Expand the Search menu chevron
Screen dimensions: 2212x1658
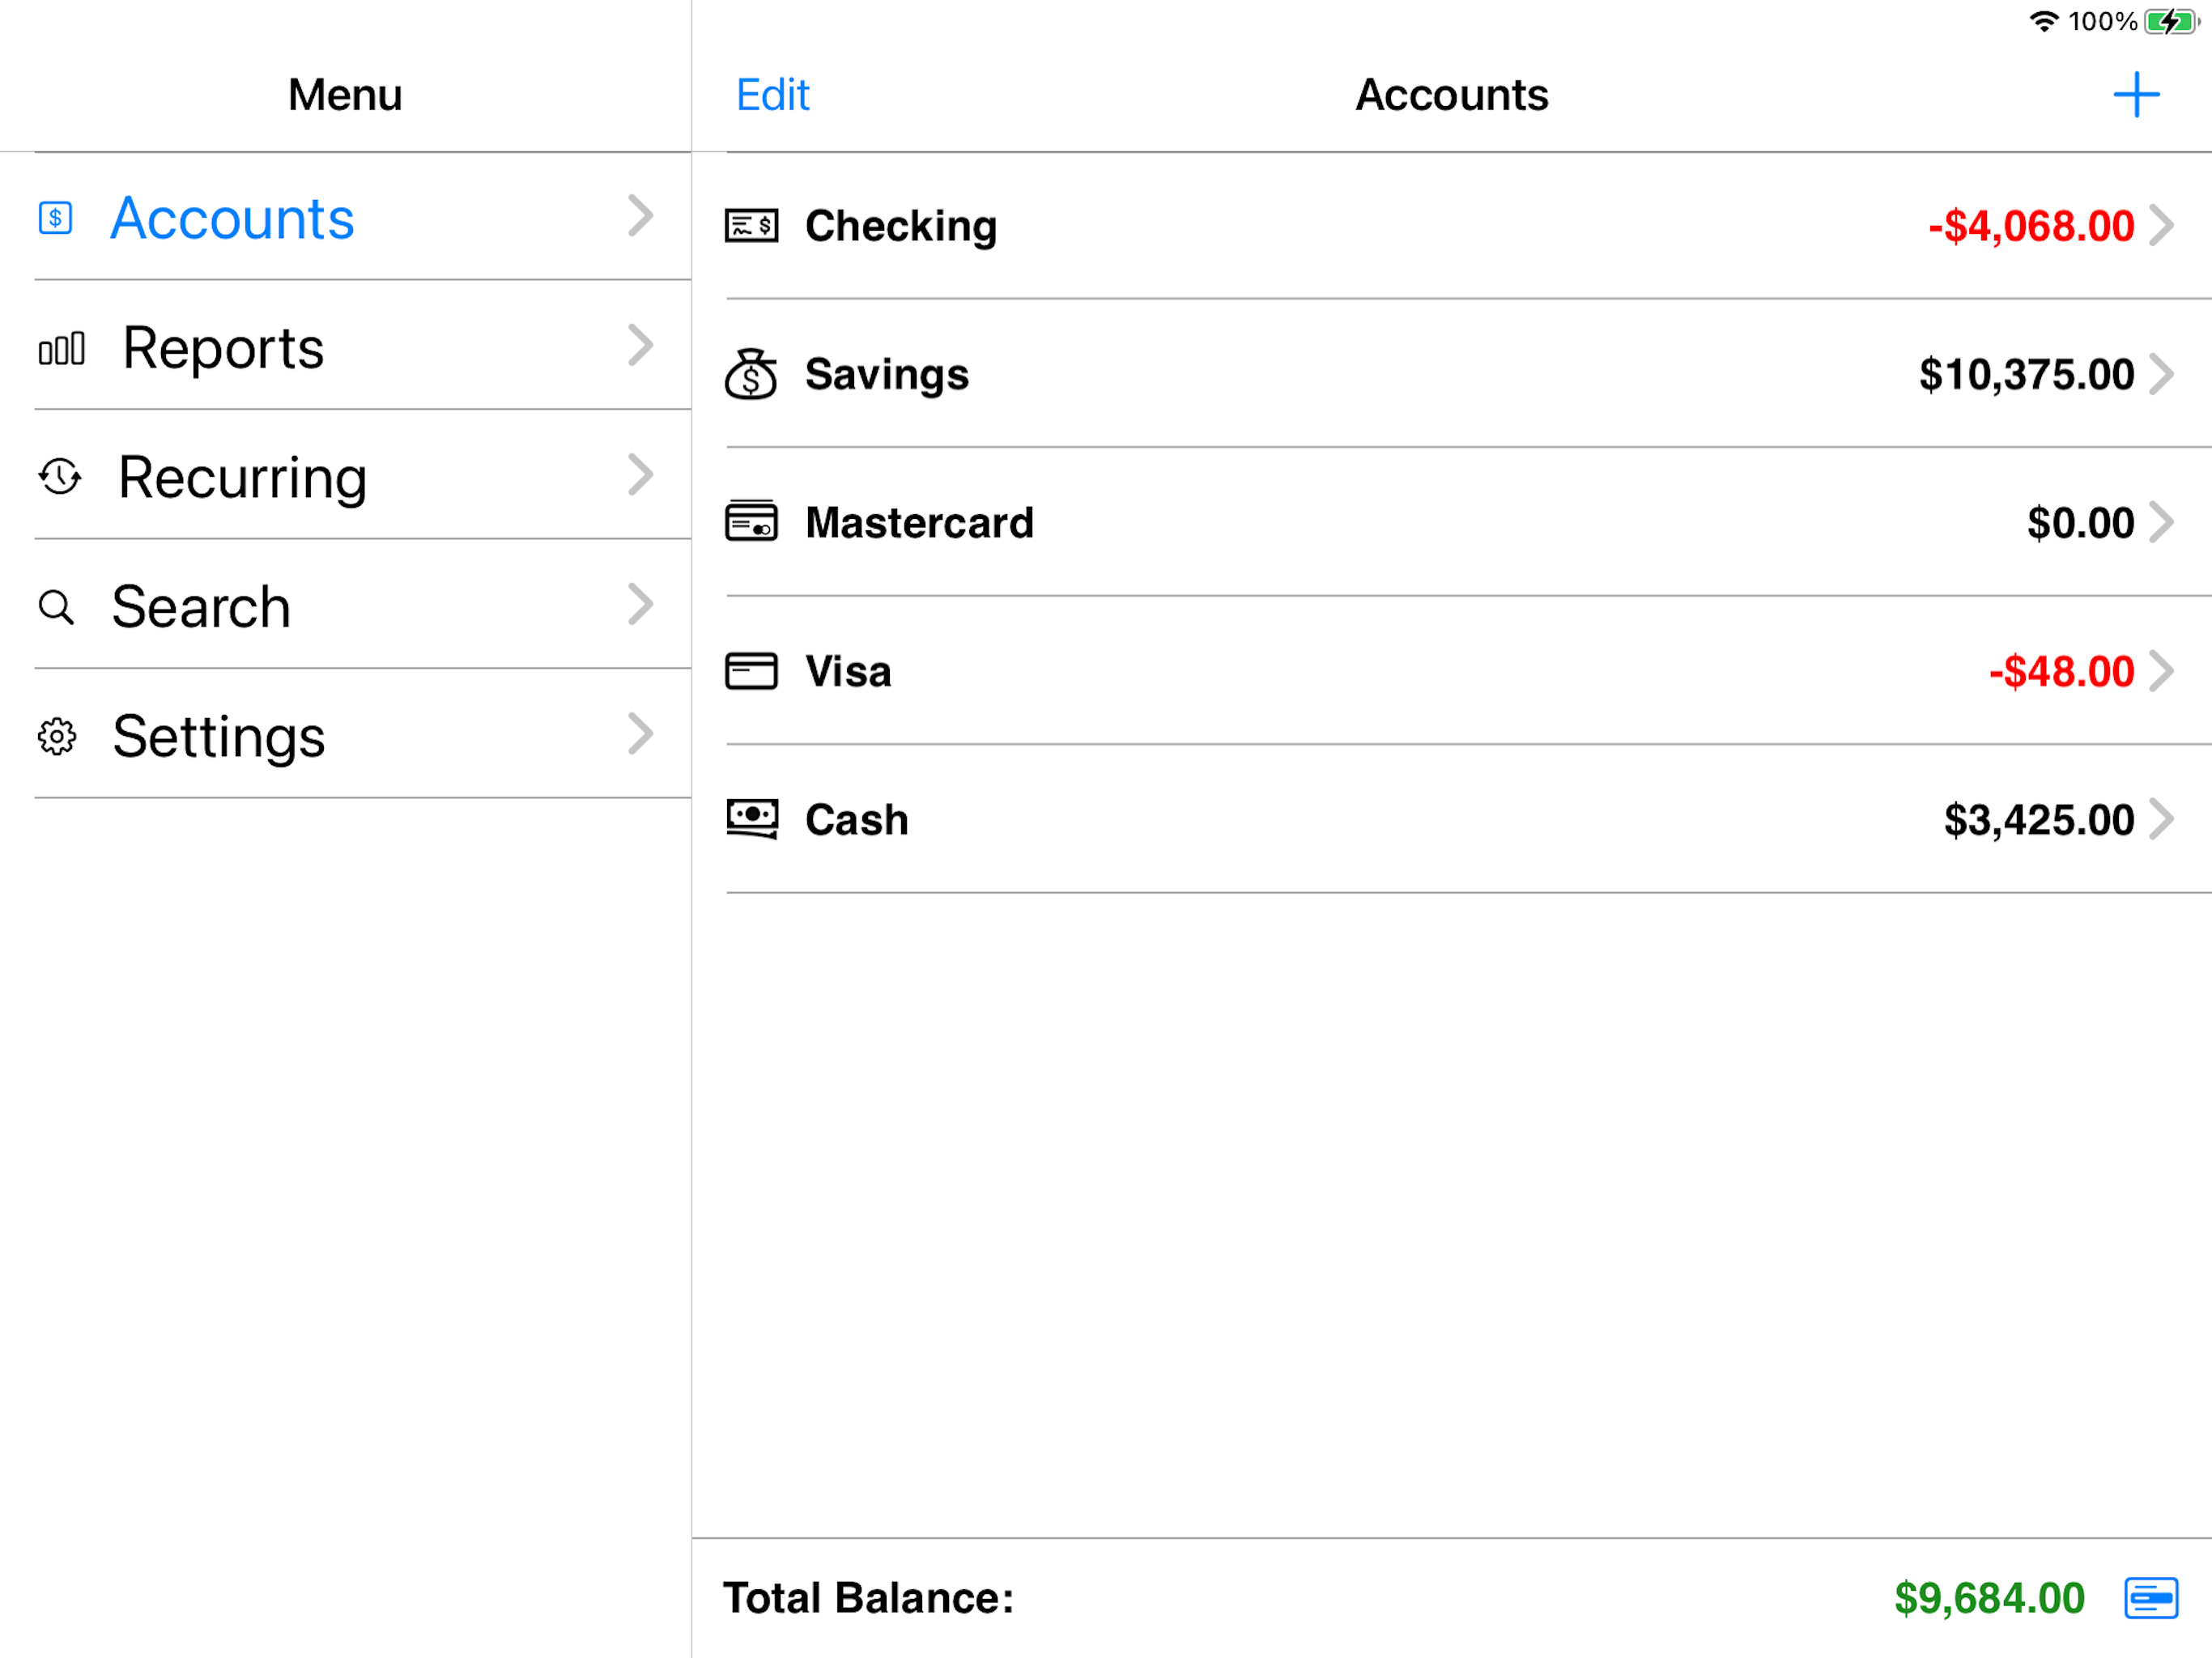pyautogui.click(x=641, y=604)
